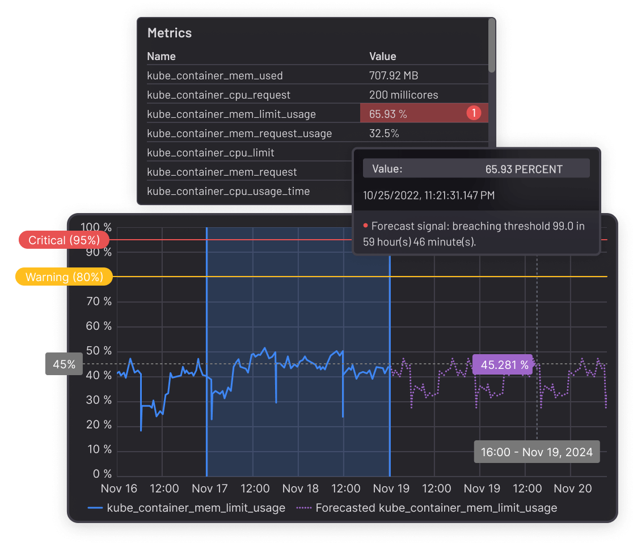Click the red alert badge showing 1

(474, 113)
